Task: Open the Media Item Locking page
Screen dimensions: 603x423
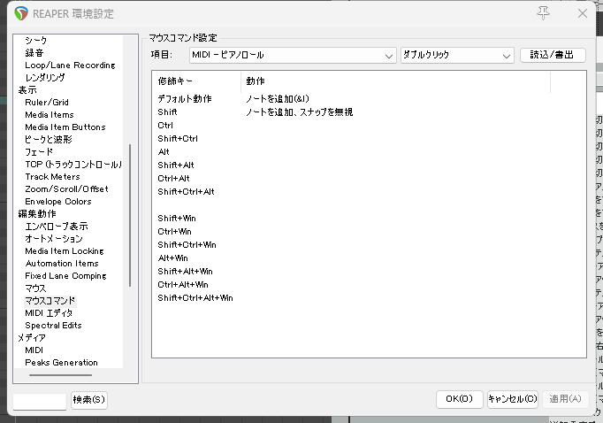Action: pyautogui.click(x=65, y=251)
